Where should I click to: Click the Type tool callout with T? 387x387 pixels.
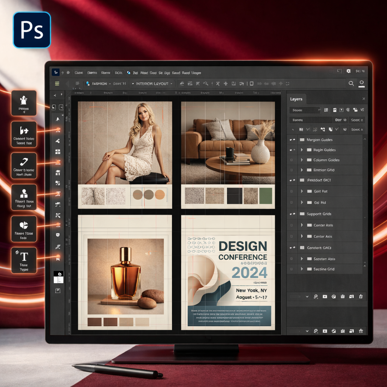pos(24,260)
